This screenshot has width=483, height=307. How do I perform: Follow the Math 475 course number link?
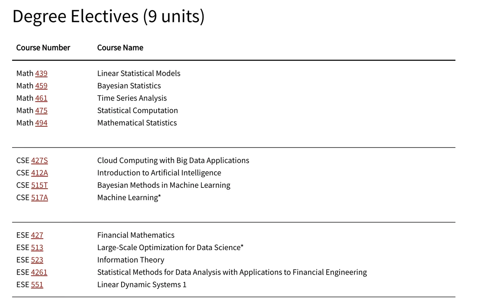pyautogui.click(x=41, y=111)
